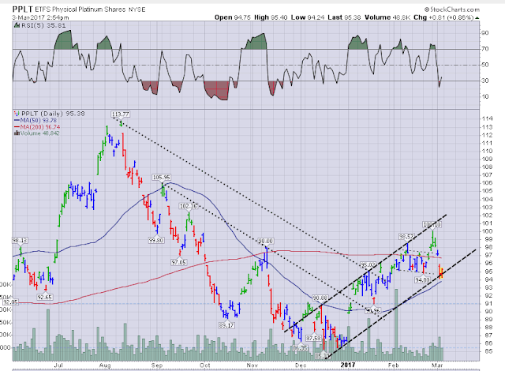Click the Jul label on time axis
Viewport: 505px width, 371px height.
coord(58,365)
